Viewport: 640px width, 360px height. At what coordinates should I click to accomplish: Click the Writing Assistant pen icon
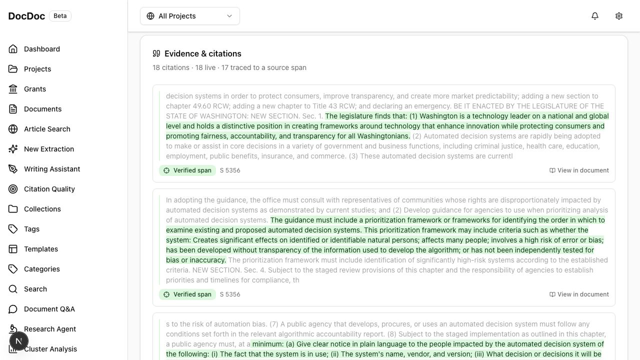coord(13,169)
